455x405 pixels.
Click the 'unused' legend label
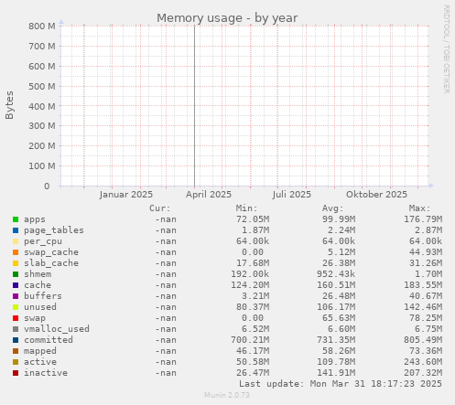coord(40,307)
